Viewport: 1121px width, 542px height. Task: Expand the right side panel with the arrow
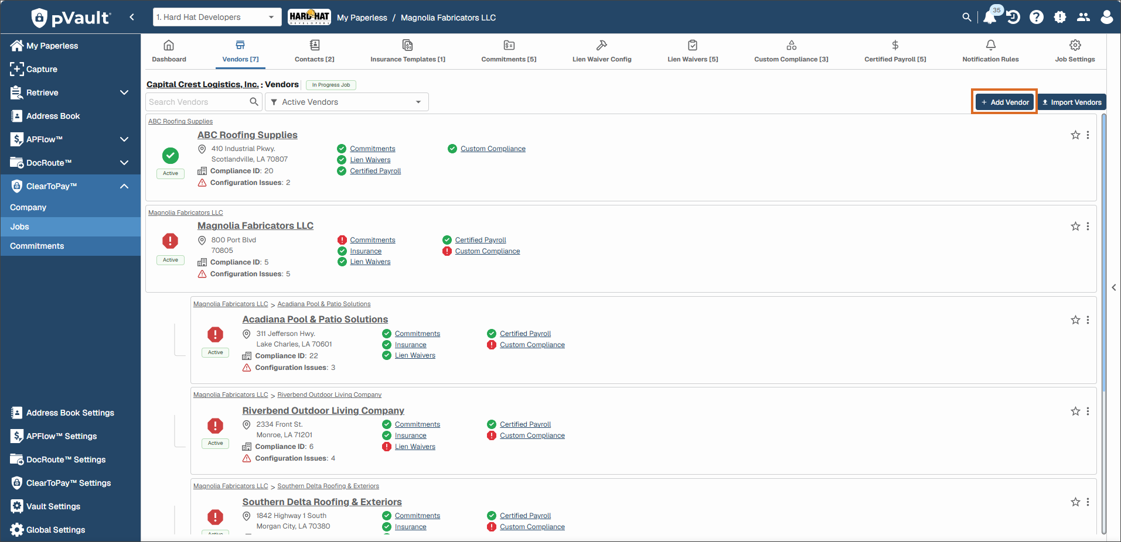[1114, 287]
